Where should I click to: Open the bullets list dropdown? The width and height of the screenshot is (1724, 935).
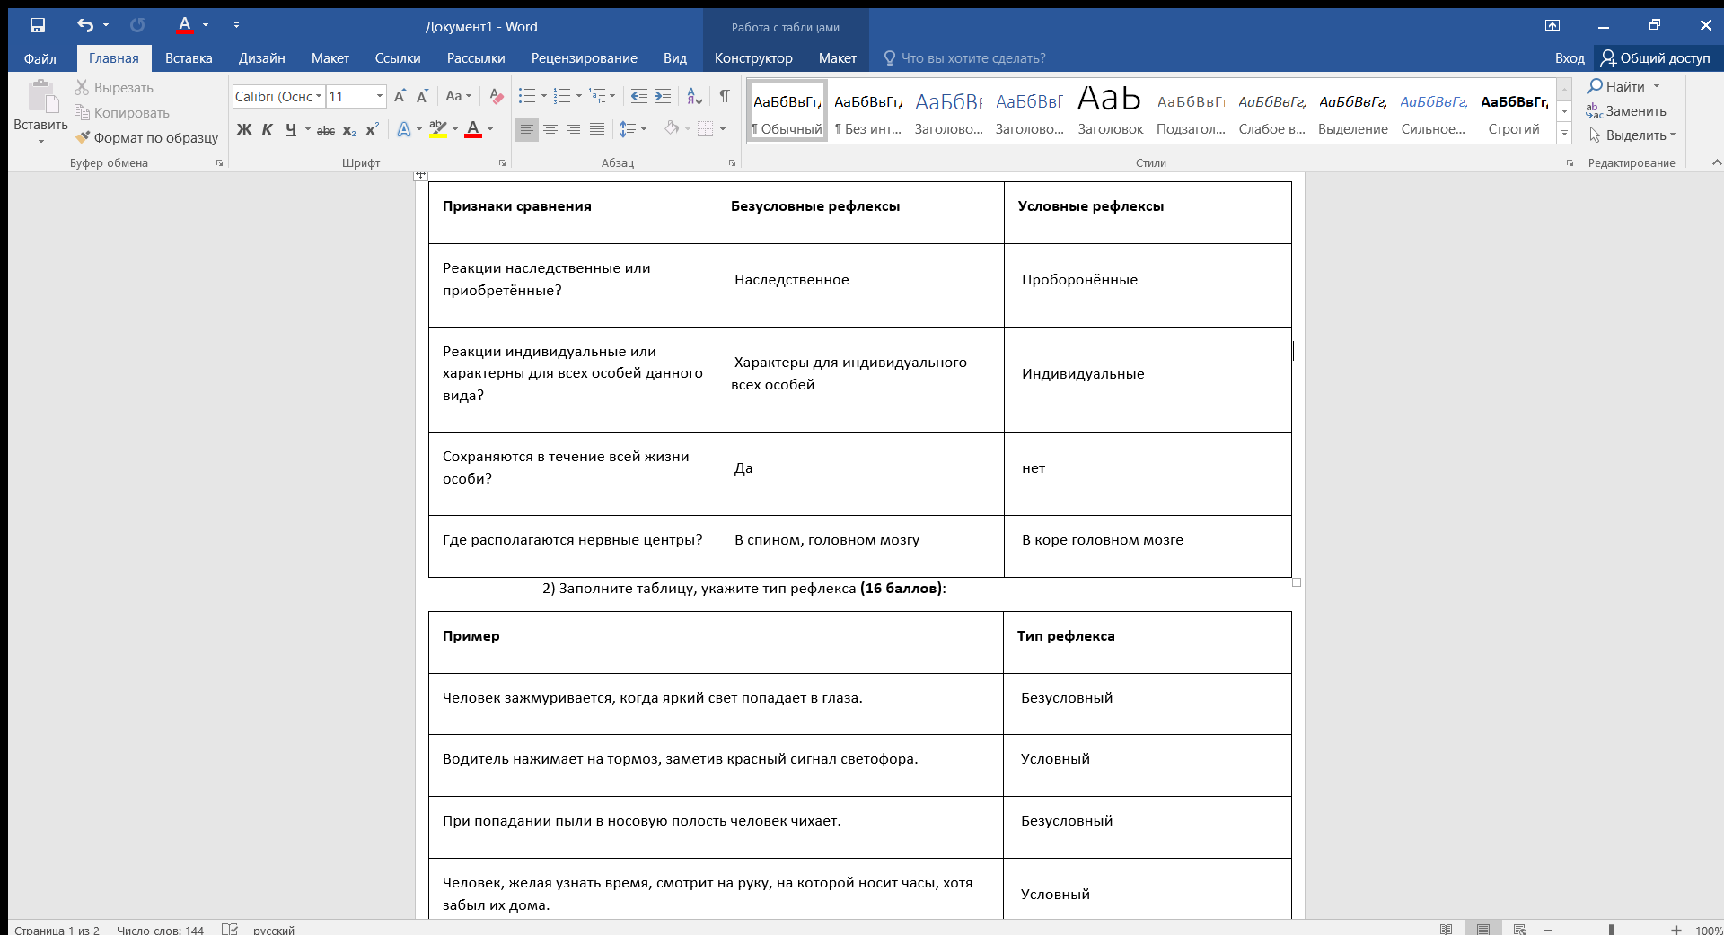click(x=544, y=96)
